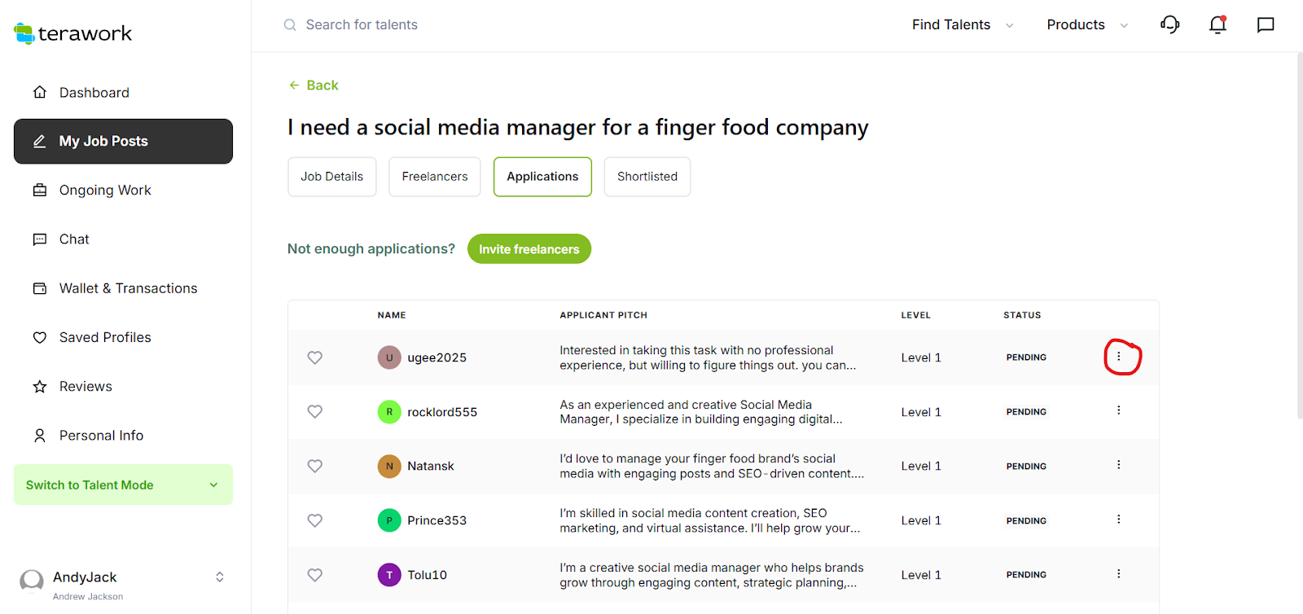Expand Switch to Talent Mode selector
Viewport: 1303px width, 614px height.
(x=123, y=485)
